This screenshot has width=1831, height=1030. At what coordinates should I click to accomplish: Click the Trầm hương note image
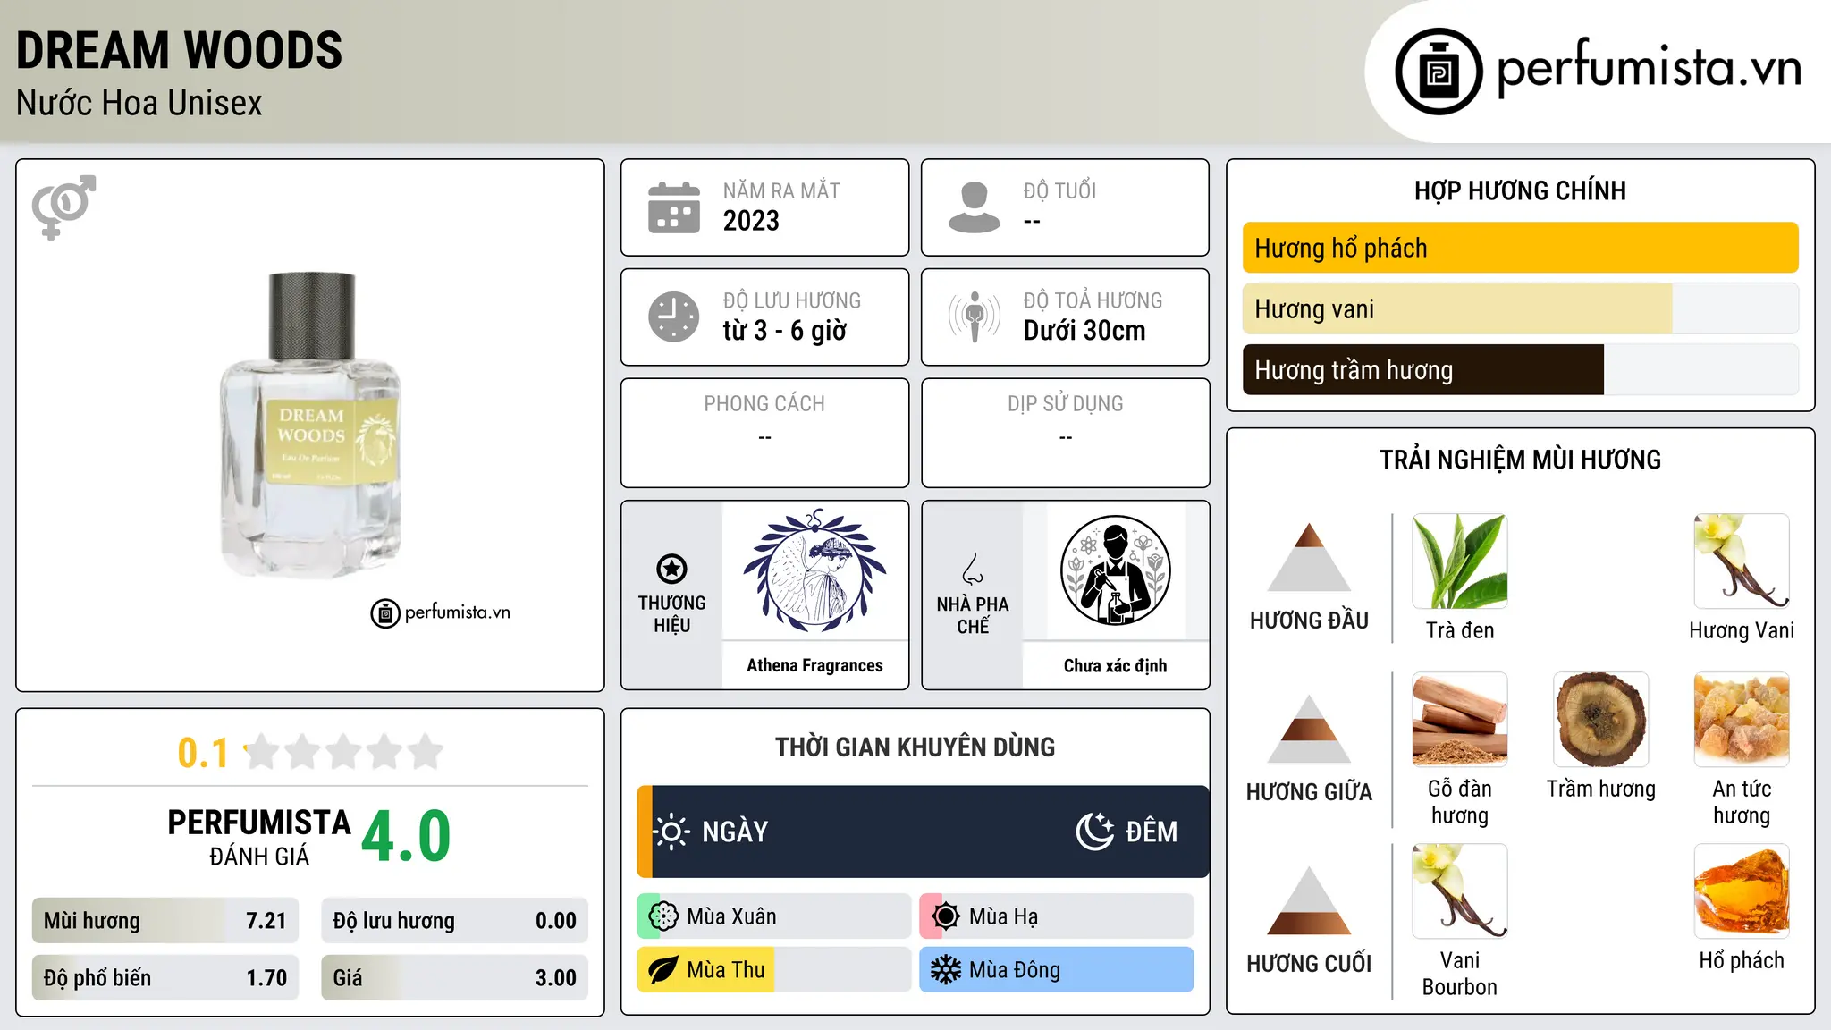[1601, 720]
